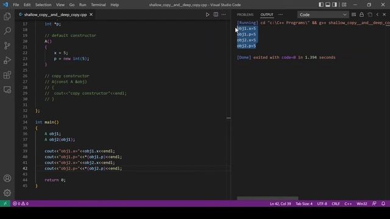390x219 pixels.
Task: Click the editor overview ruler marker
Action: point(229,118)
